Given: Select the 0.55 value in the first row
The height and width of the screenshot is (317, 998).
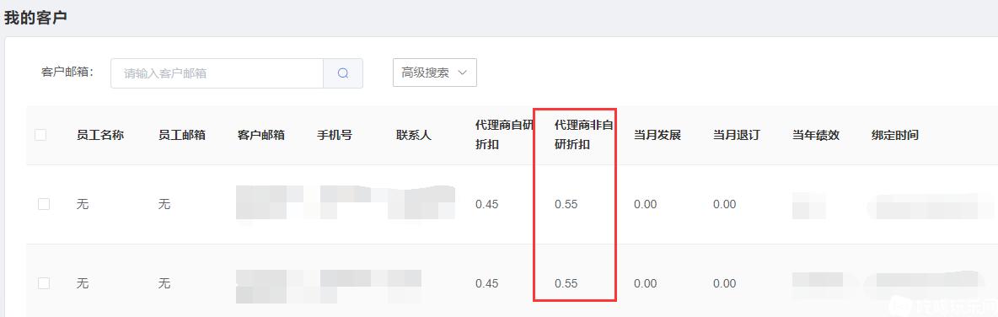Looking at the screenshot, I should [x=566, y=204].
